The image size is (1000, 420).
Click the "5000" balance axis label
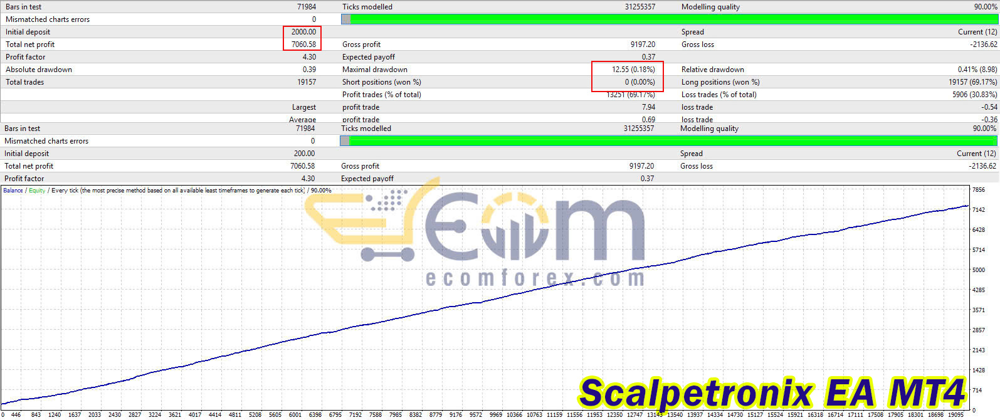tap(978, 270)
